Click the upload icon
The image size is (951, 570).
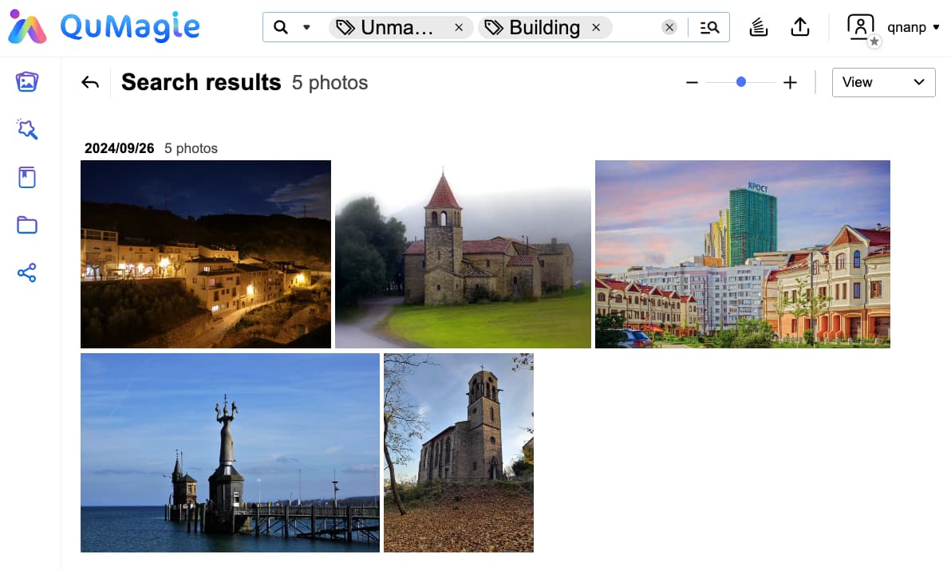pos(800,27)
